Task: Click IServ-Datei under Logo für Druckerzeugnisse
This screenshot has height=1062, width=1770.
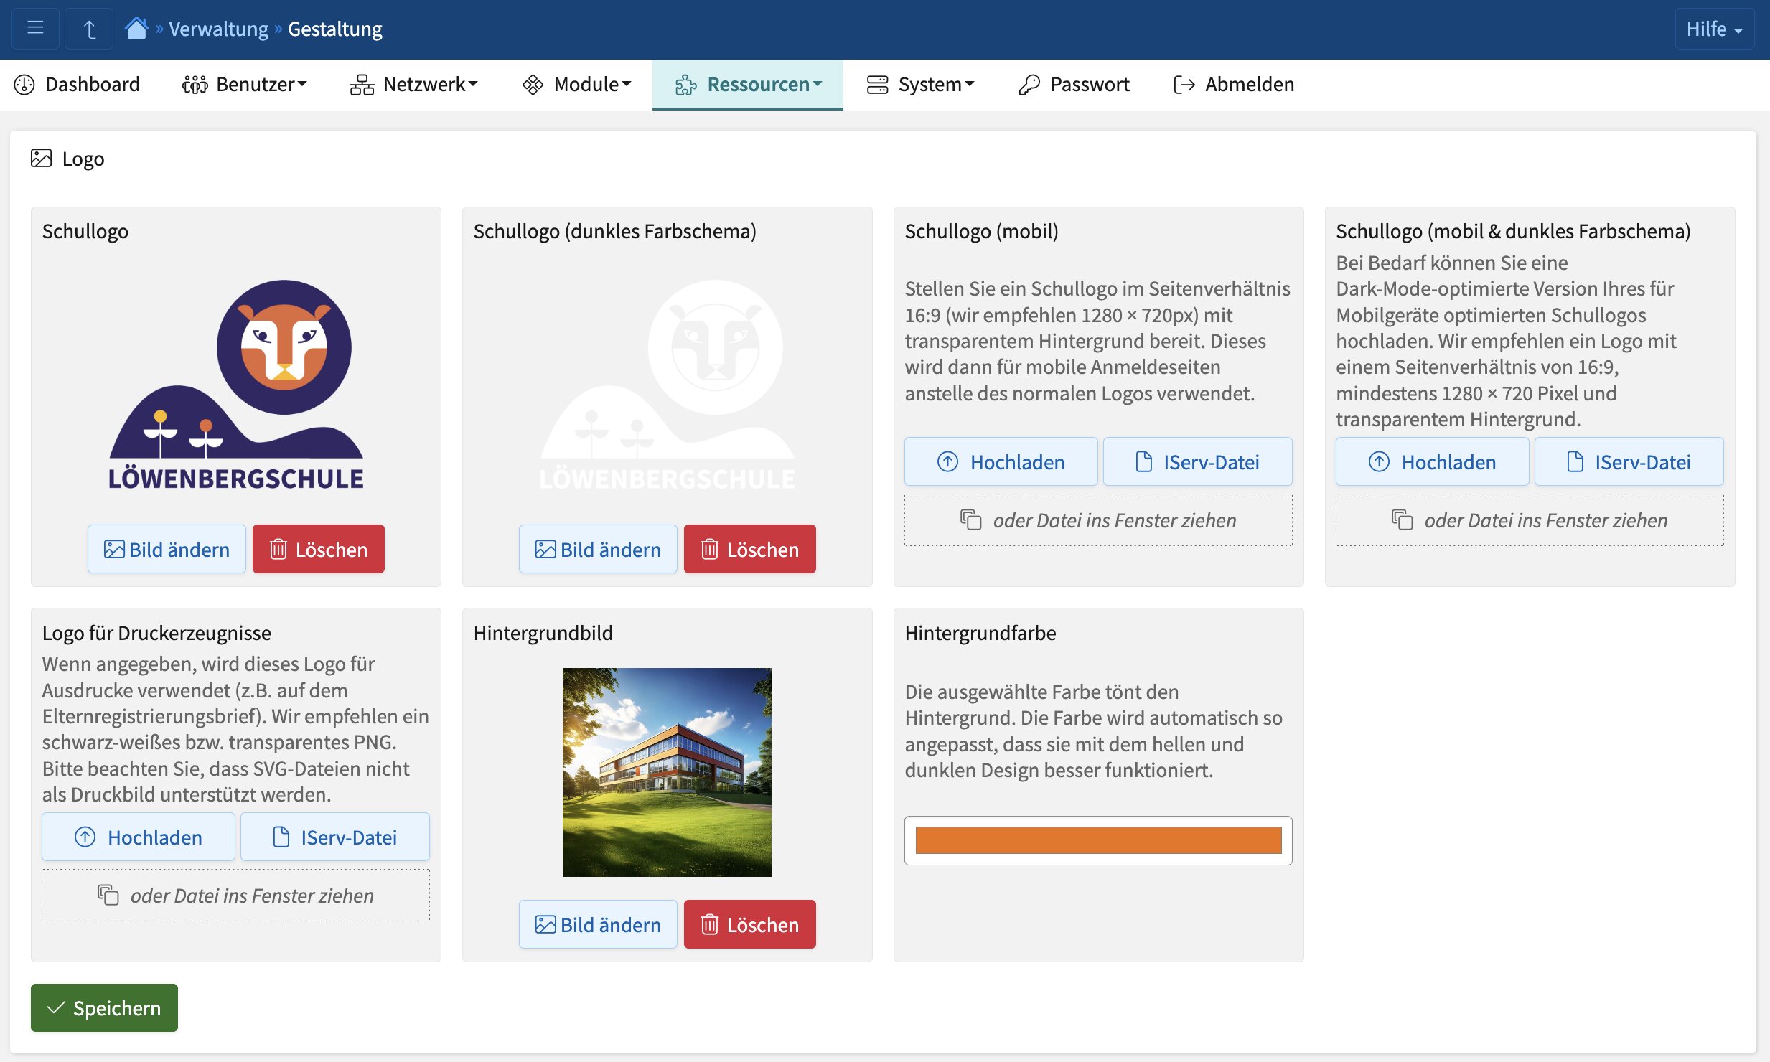Action: 334,837
